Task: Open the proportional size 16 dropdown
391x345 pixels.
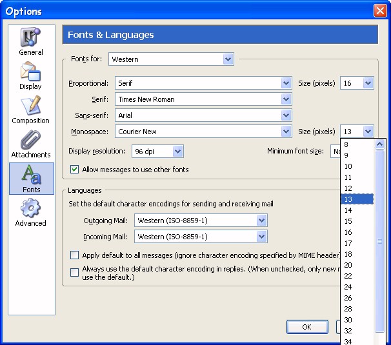Action: [357, 83]
